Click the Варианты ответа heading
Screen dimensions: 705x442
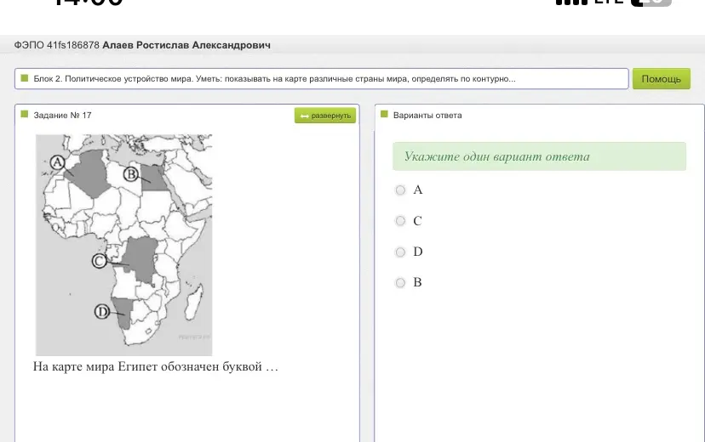[427, 116]
